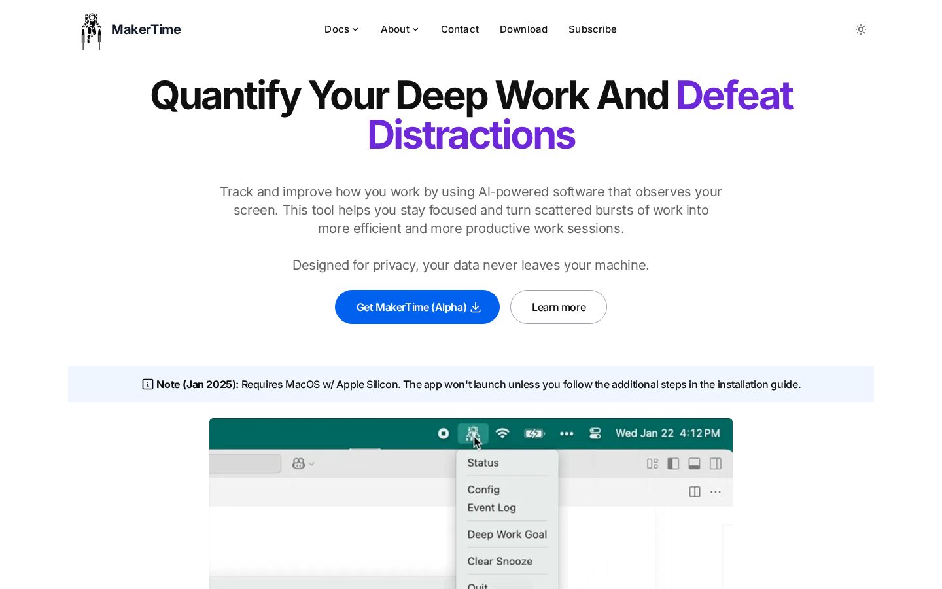The height and width of the screenshot is (589, 942).
Task: Go to the Contact page
Action: click(460, 29)
